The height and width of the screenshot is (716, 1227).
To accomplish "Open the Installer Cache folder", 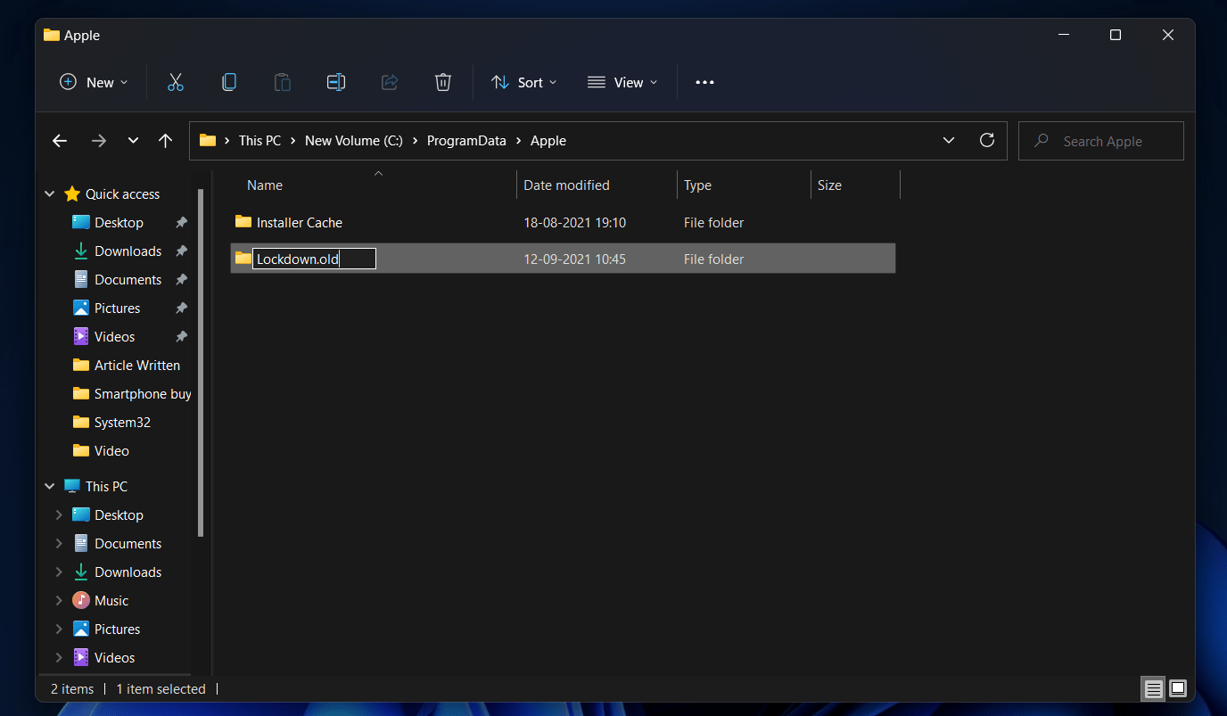I will (299, 222).
